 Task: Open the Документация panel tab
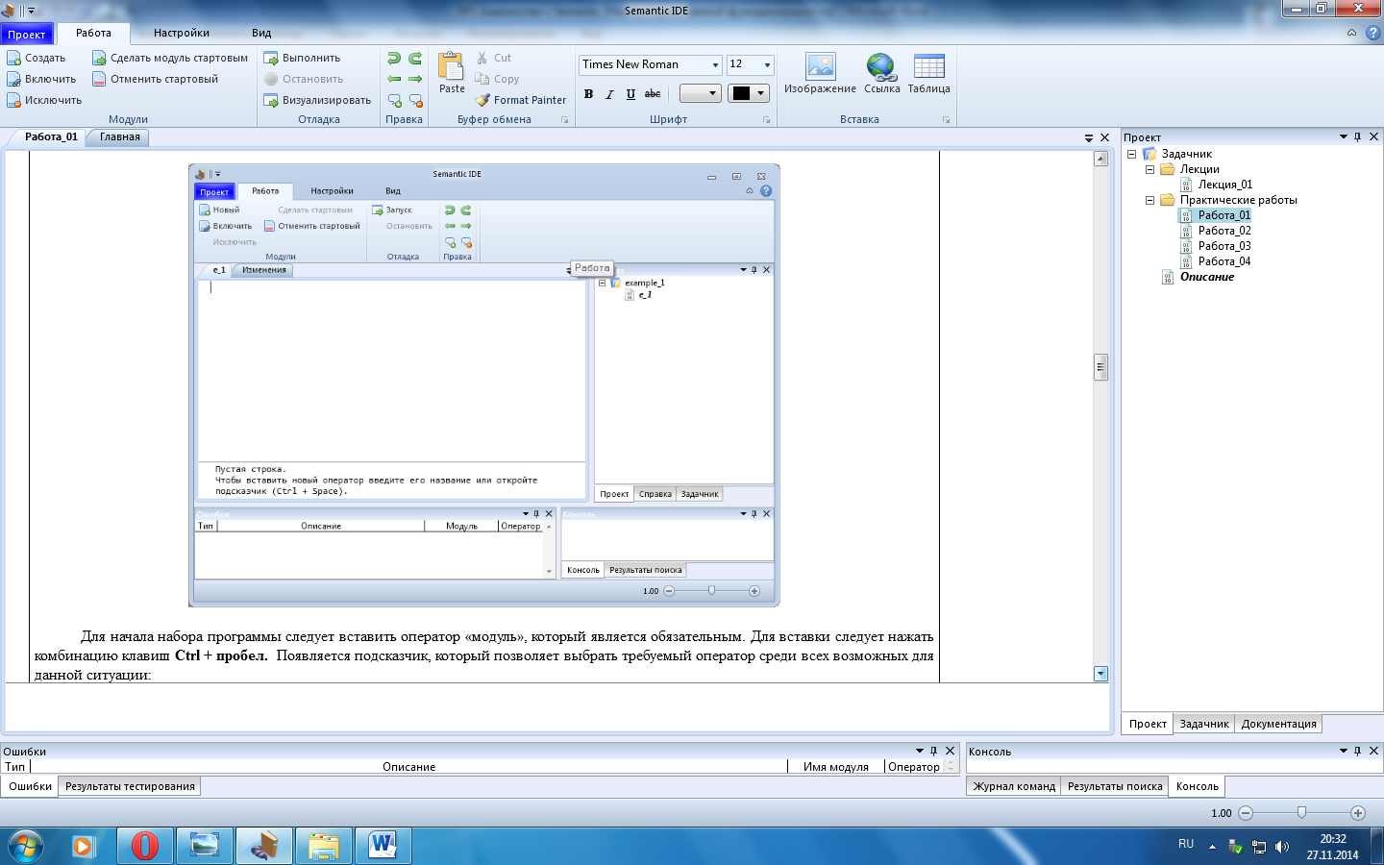1278,724
